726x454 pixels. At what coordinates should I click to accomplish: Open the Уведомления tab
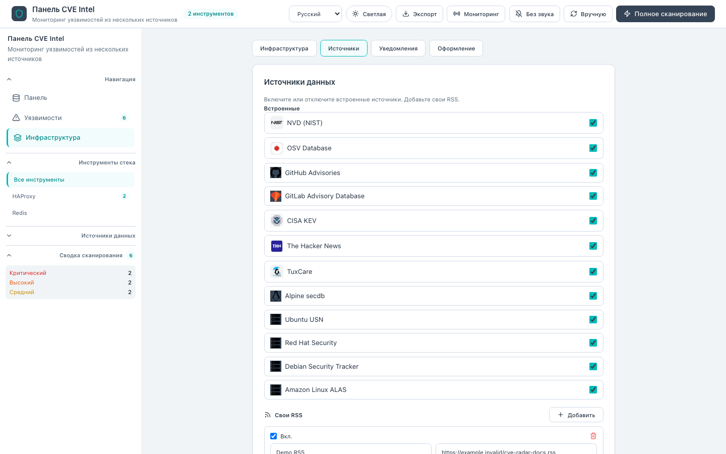coord(398,48)
